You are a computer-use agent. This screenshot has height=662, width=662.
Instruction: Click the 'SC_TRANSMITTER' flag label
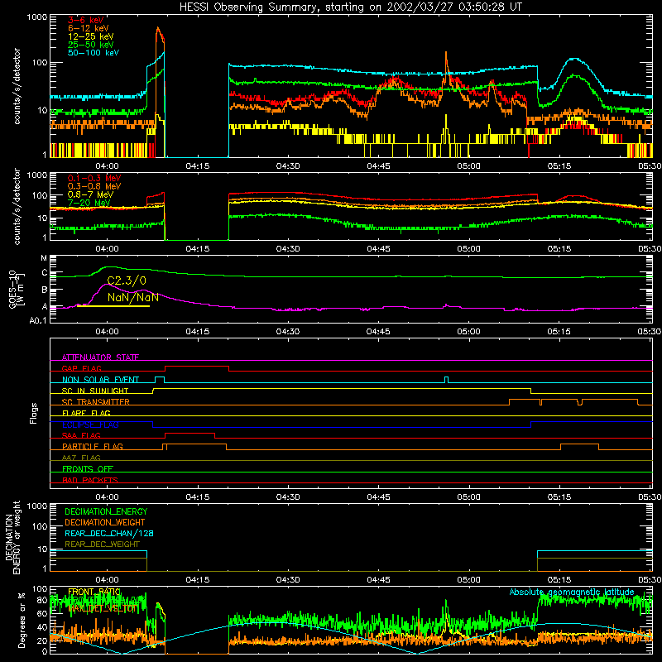(x=96, y=401)
